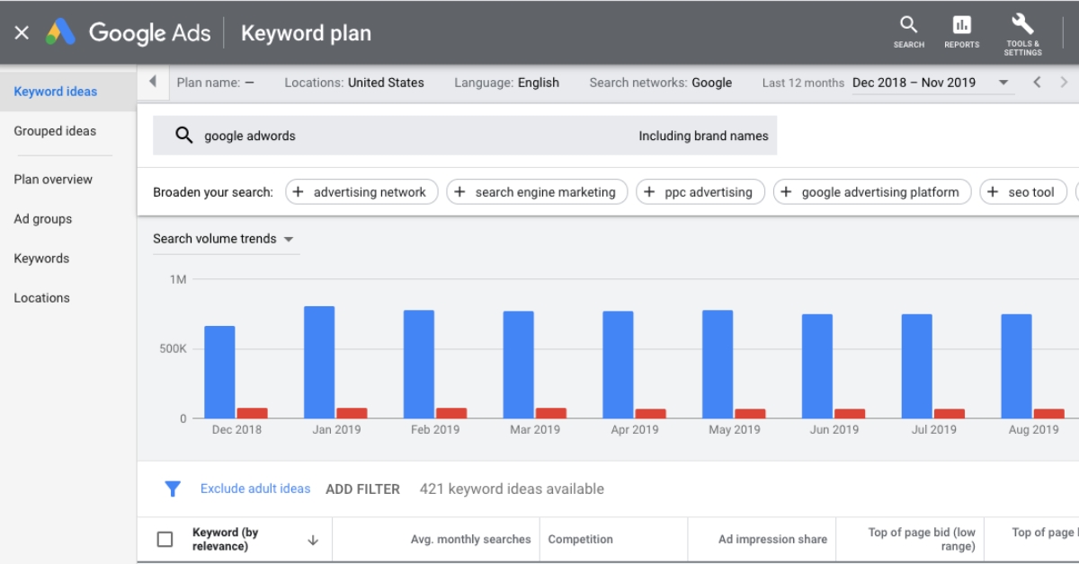
Task: Open Plan overview in sidebar
Action: point(53,180)
